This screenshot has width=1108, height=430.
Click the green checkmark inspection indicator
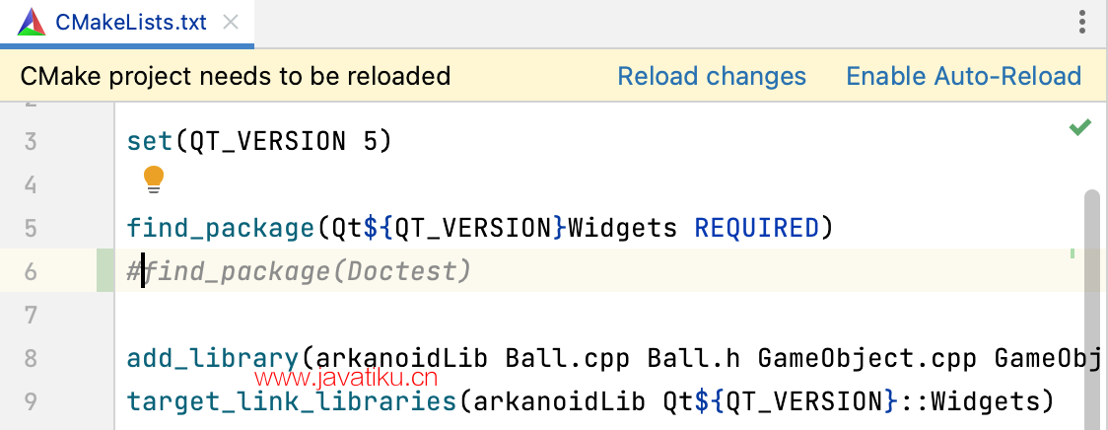(1079, 128)
